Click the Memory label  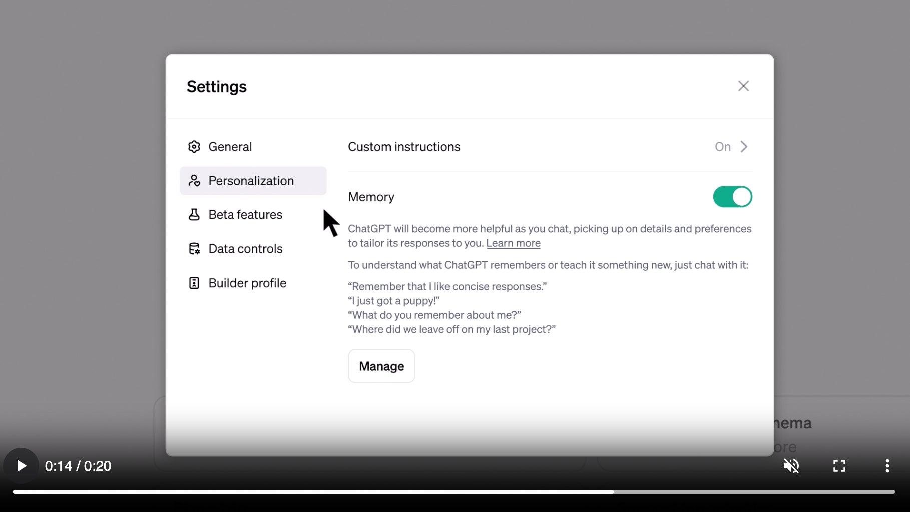pos(371,197)
